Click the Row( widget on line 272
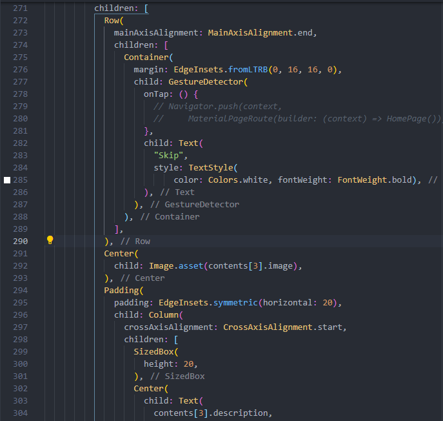 pos(113,21)
